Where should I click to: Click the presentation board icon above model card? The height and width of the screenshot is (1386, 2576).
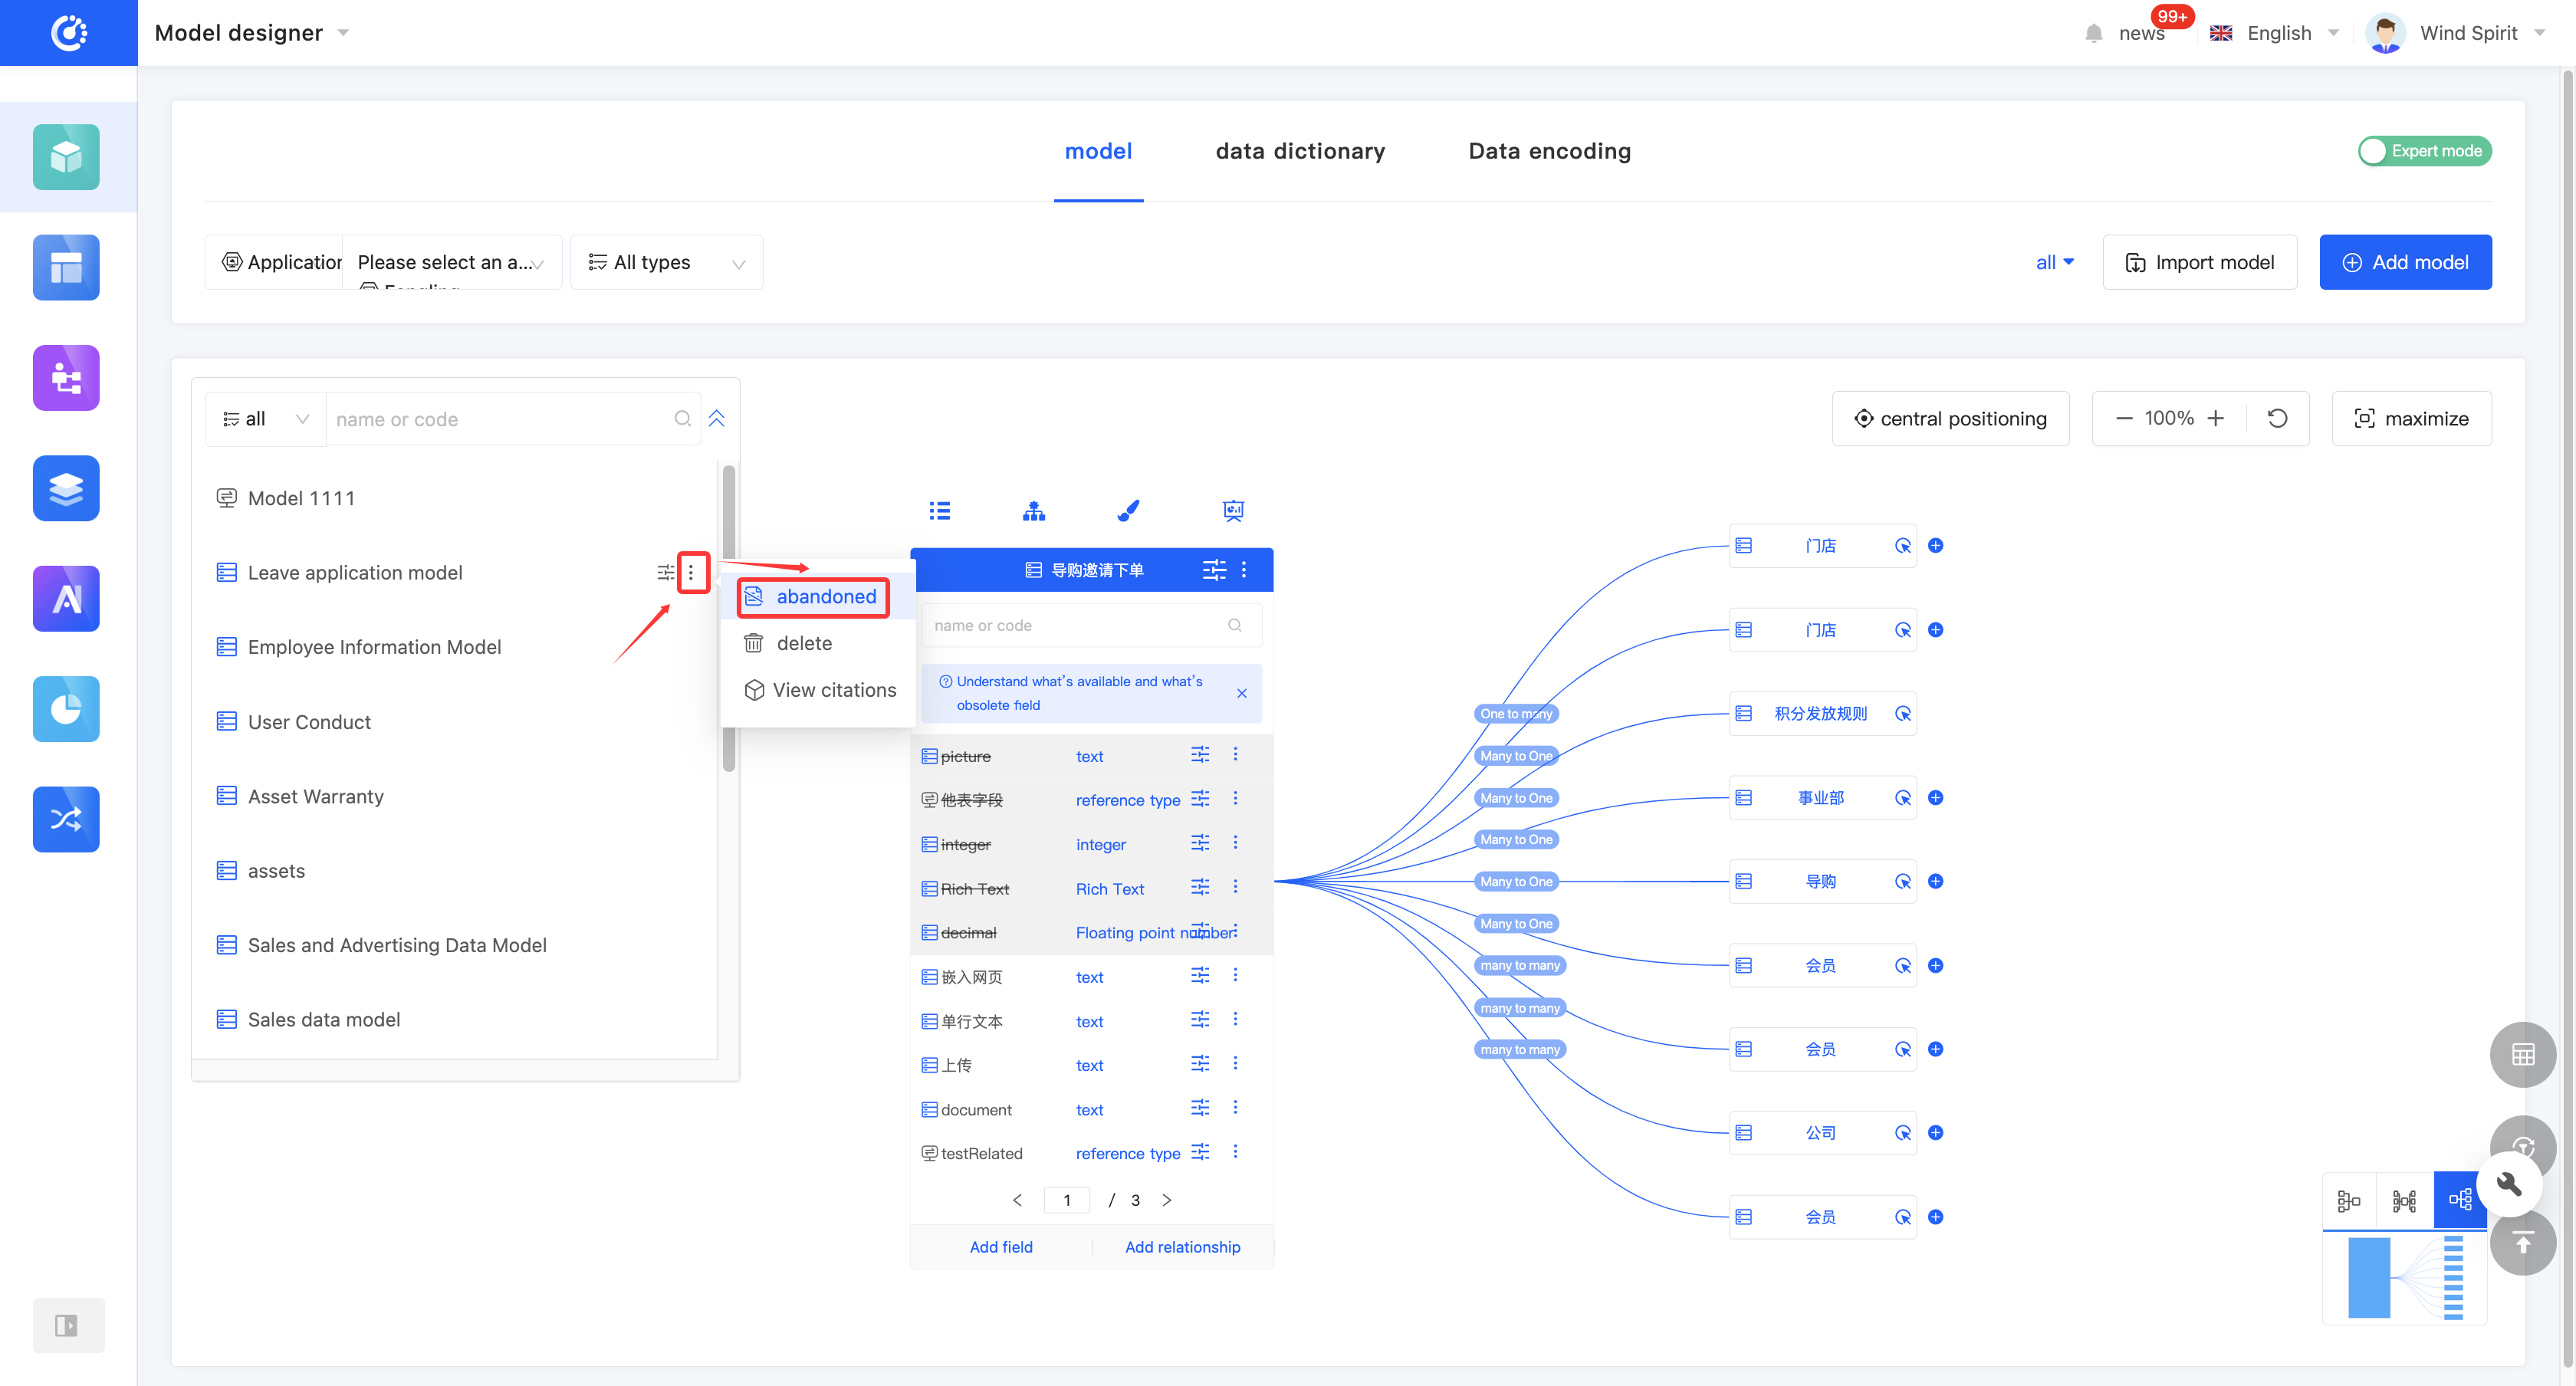1233,511
